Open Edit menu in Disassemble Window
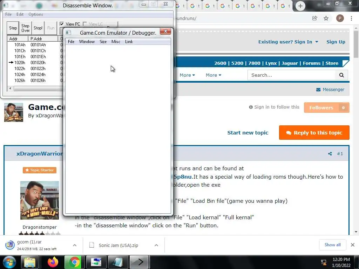 point(20,14)
